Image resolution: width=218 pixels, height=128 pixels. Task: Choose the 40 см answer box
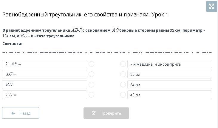[x=169, y=95]
